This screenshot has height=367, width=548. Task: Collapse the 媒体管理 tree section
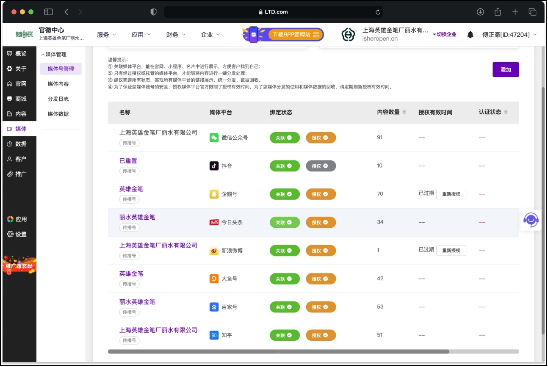(54, 54)
